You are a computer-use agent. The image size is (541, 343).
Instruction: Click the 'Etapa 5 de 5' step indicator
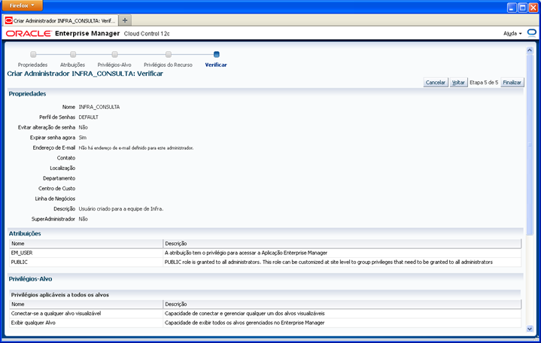[x=484, y=83]
